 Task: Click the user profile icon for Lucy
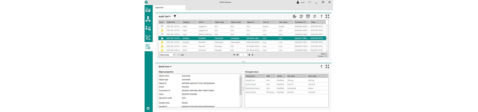pyautogui.click(x=298, y=2)
